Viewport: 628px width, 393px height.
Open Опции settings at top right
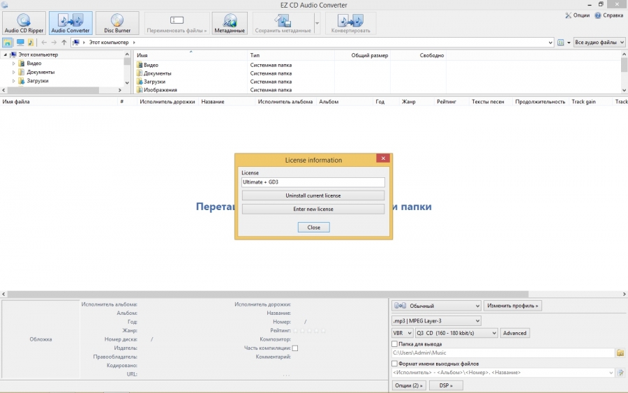pos(577,15)
